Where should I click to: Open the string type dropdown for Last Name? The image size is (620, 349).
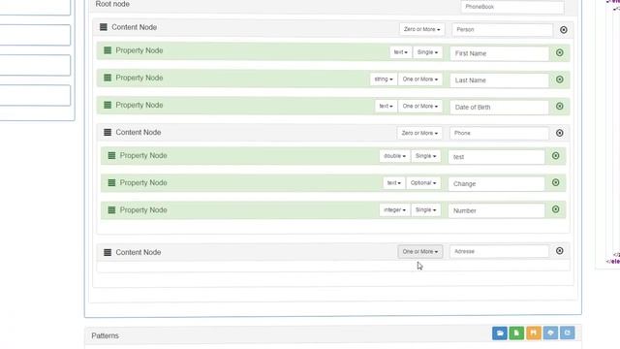[384, 79]
